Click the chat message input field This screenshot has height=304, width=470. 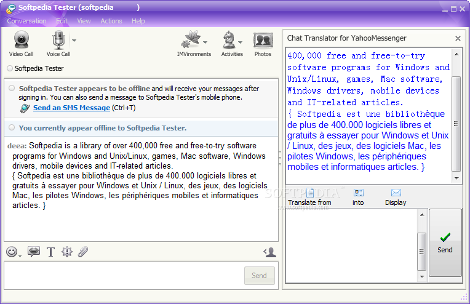(x=124, y=276)
